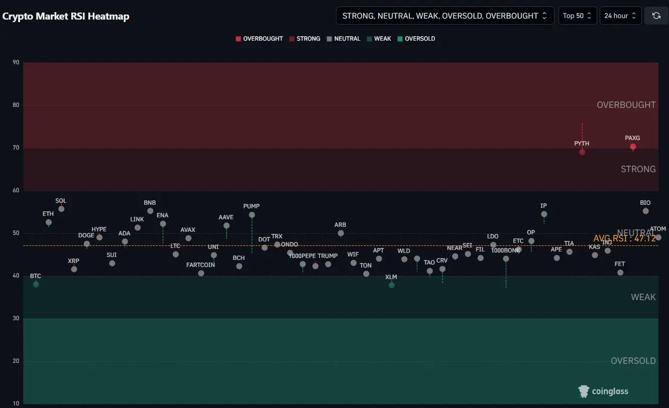
Task: Click the ARB data point
Action: 341,233
